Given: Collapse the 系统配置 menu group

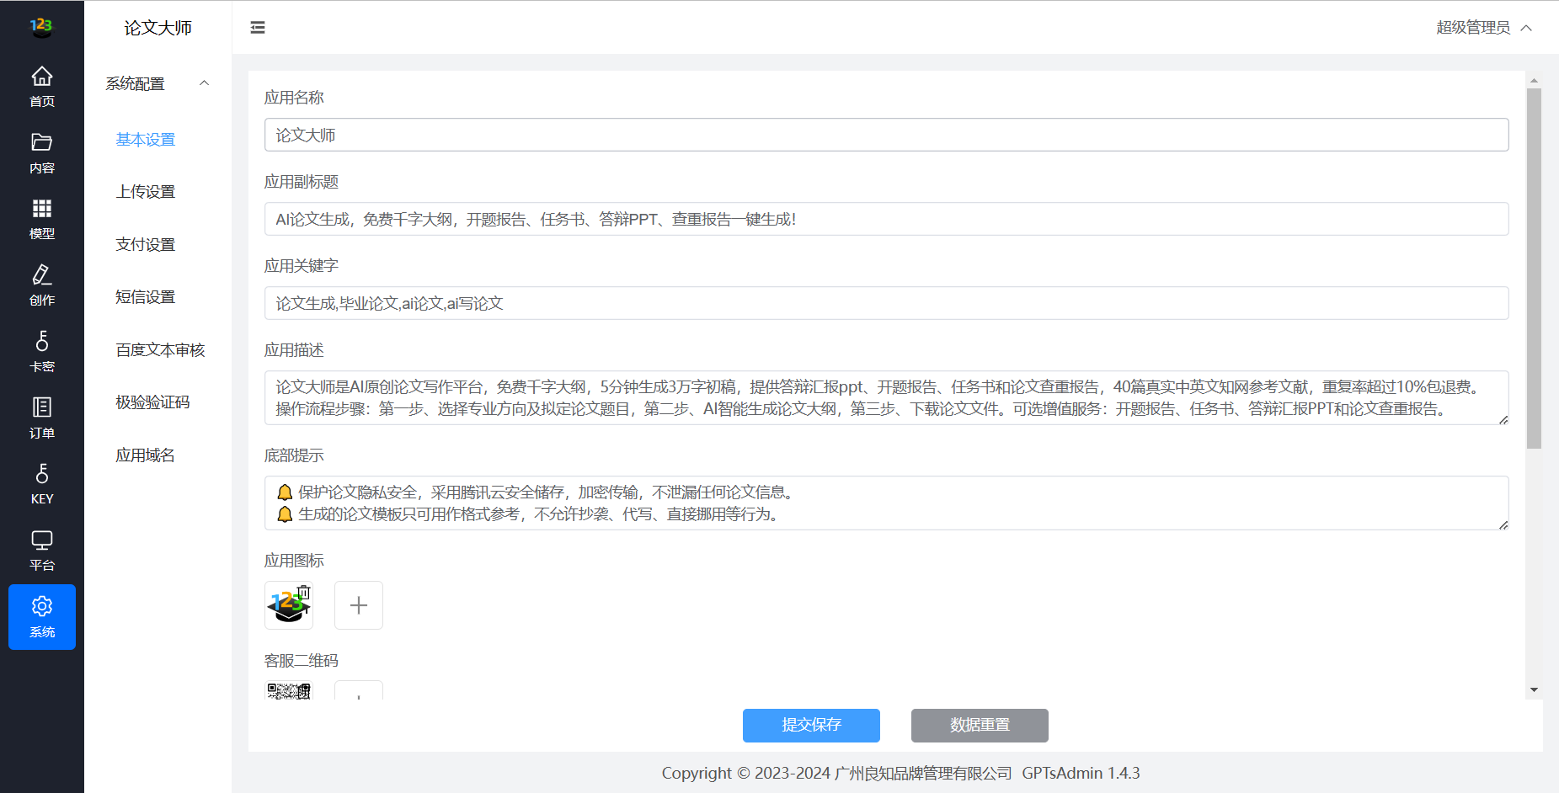Looking at the screenshot, I should tap(158, 83).
